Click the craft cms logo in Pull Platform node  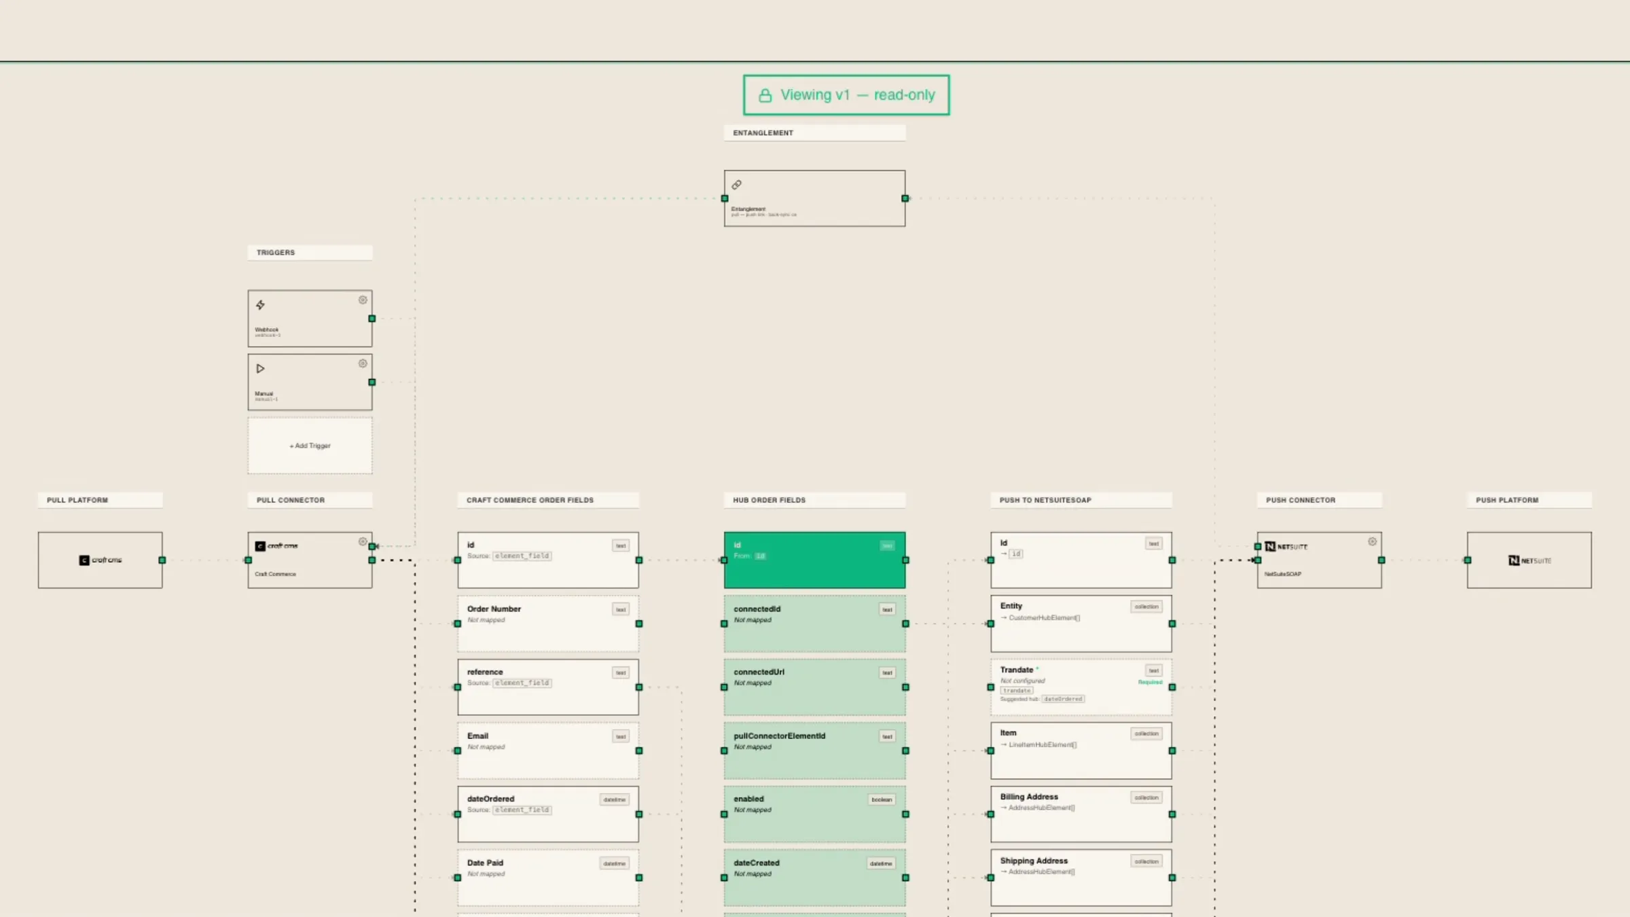[101, 560]
